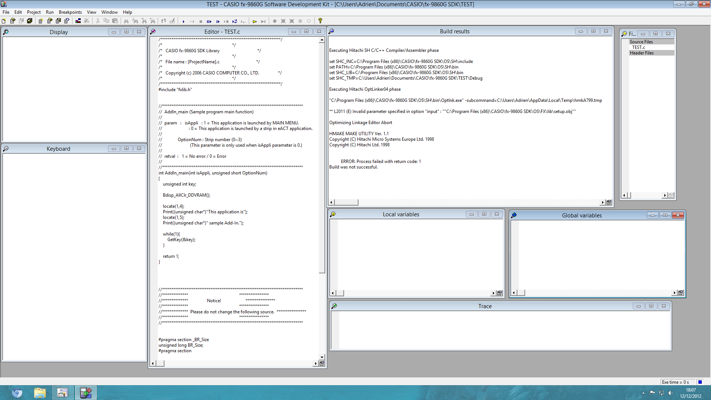The height and width of the screenshot is (400, 711).
Task: Click the magnifier icon in Global variables title bar
Action: (514, 215)
